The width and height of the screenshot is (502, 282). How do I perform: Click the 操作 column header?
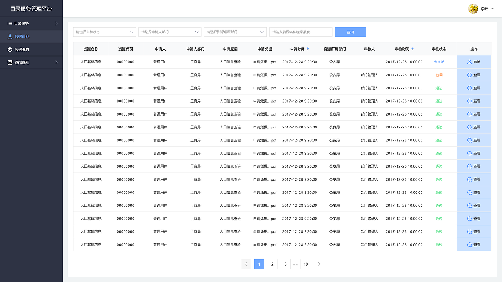coord(474,49)
